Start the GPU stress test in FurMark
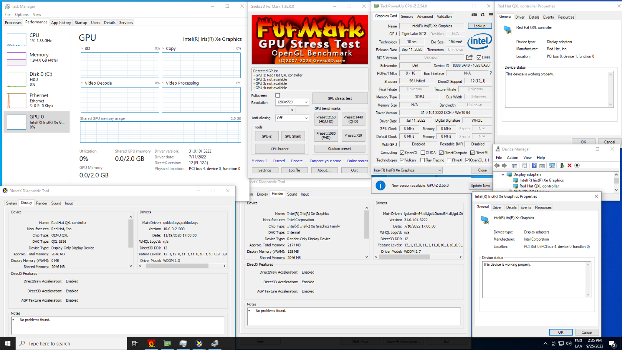 coord(340,98)
